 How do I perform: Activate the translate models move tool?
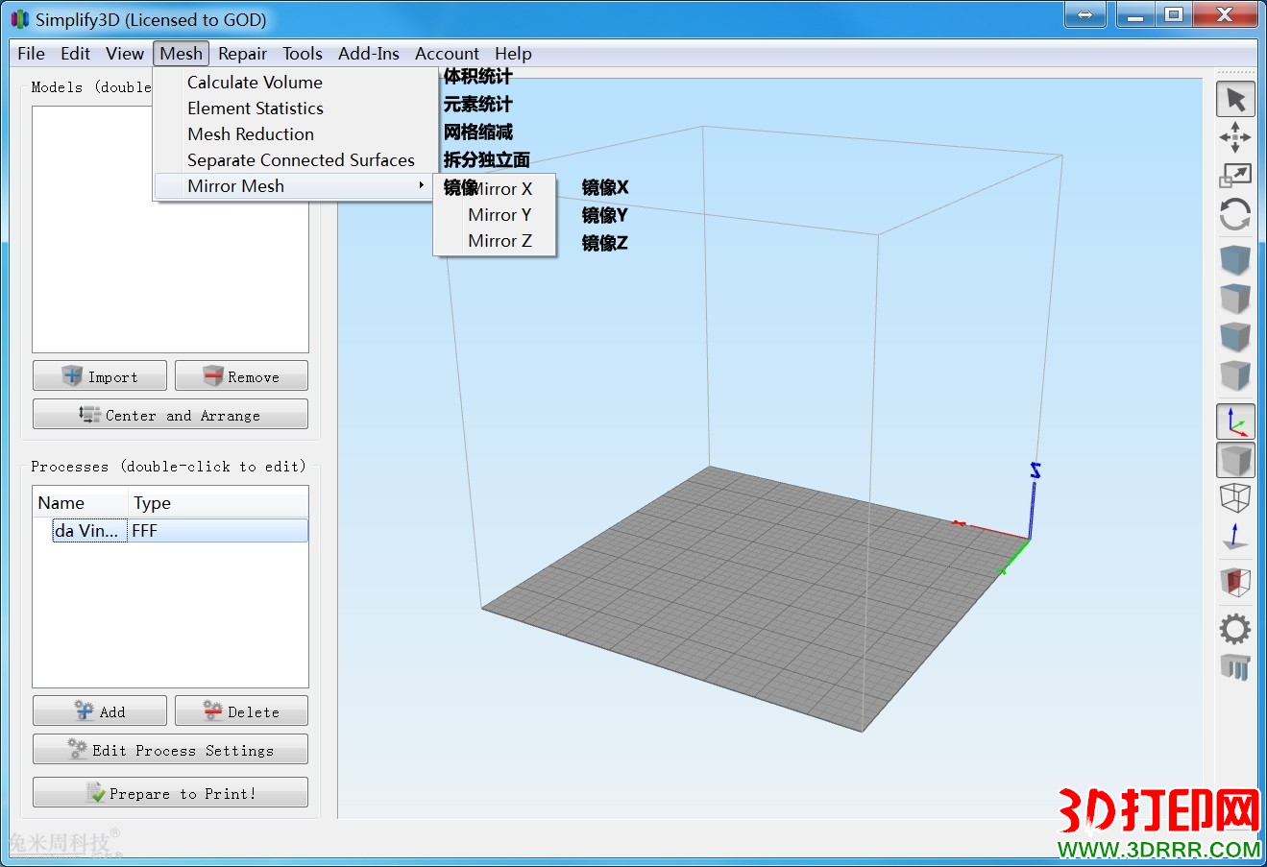coord(1235,137)
